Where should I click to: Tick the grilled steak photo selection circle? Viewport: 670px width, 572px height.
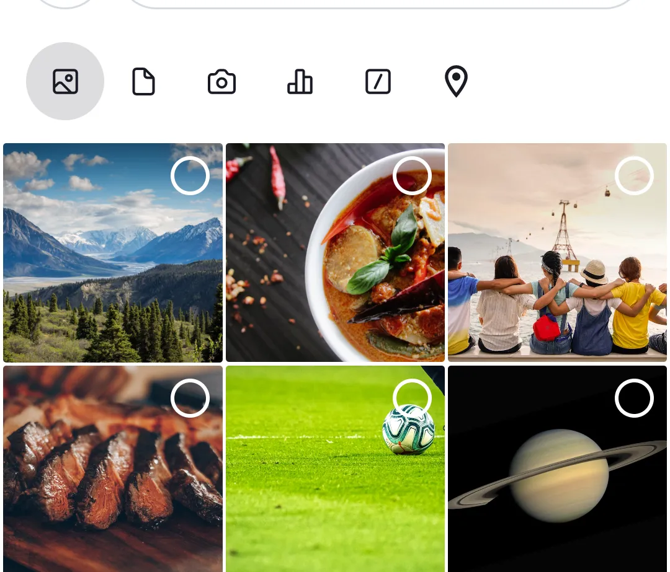[x=190, y=398]
